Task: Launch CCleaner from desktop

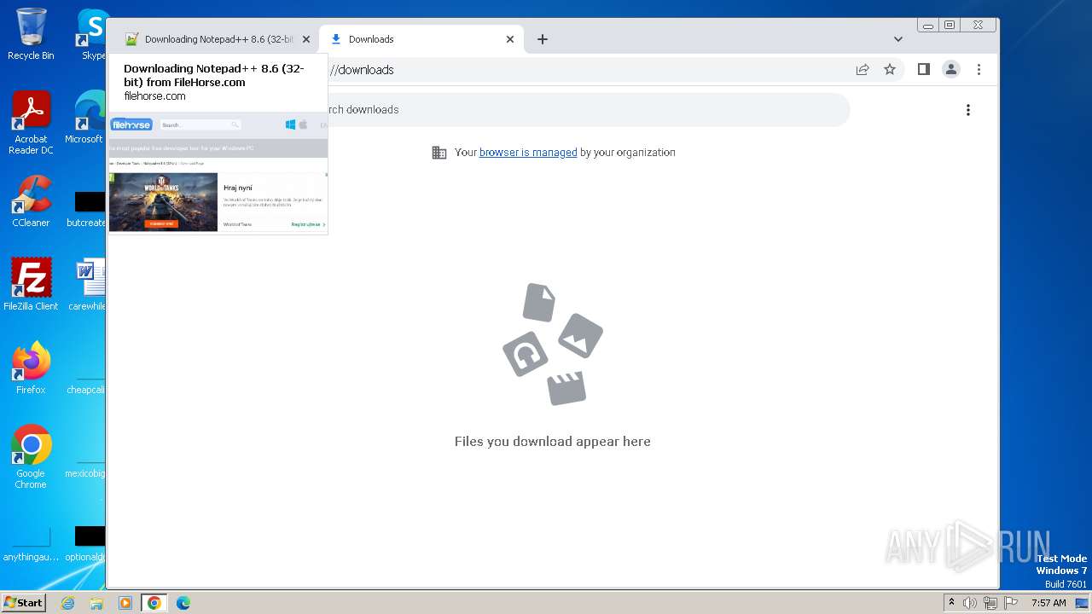Action: pos(31,201)
